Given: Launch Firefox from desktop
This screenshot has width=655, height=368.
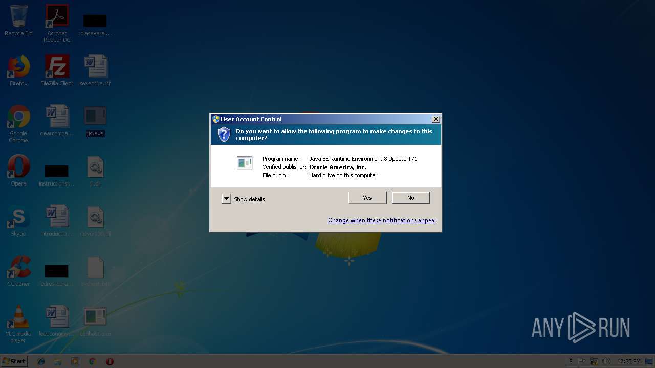Looking at the screenshot, I should click(18, 71).
